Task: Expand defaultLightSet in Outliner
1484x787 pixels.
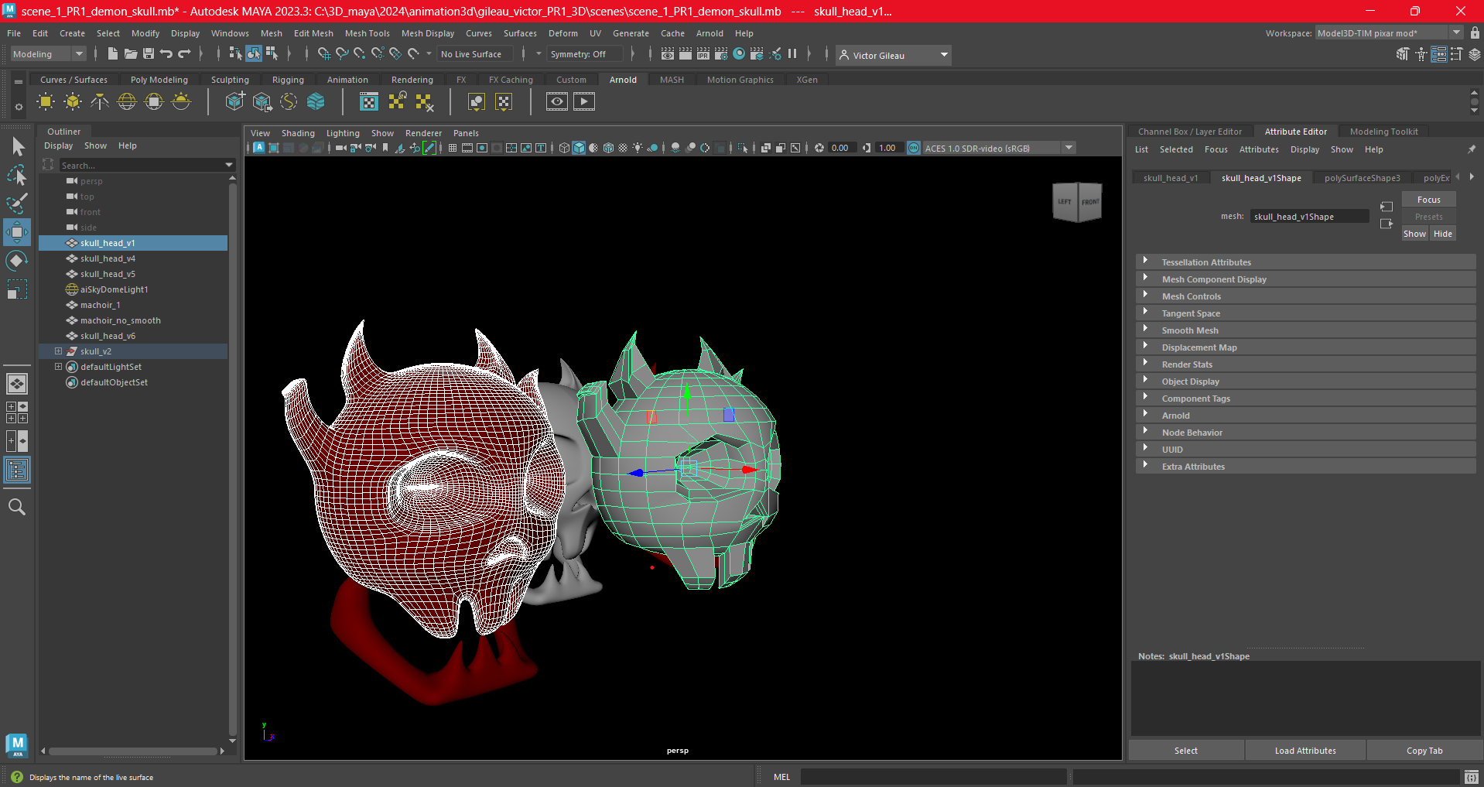Action: (x=58, y=367)
